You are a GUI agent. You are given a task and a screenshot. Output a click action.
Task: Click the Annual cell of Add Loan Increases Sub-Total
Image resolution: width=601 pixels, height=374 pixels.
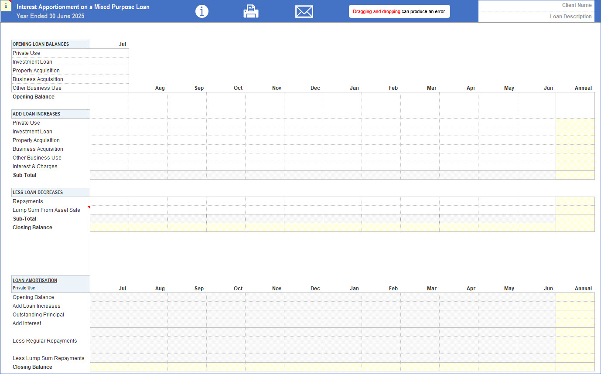point(575,175)
